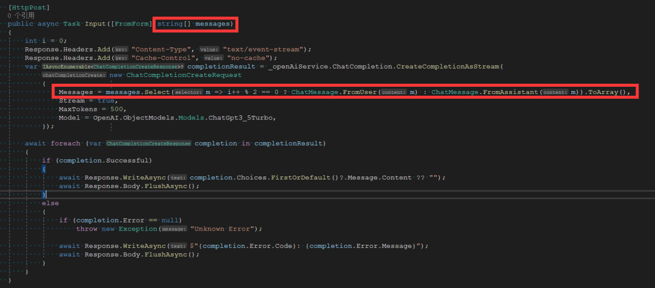Click the IAsyncEnumerable<ChatCompletionCreateResponse>? type hint
Viewport: 655px width, 288px height.
pyautogui.click(x=113, y=66)
